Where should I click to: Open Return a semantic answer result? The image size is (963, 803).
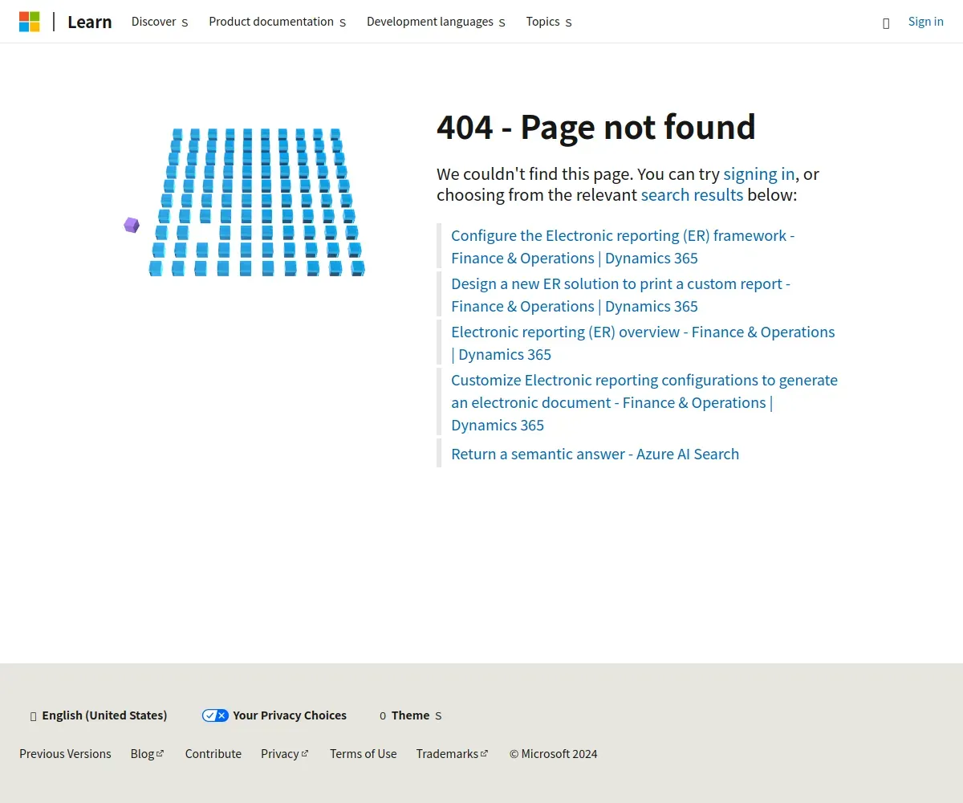click(x=595, y=454)
